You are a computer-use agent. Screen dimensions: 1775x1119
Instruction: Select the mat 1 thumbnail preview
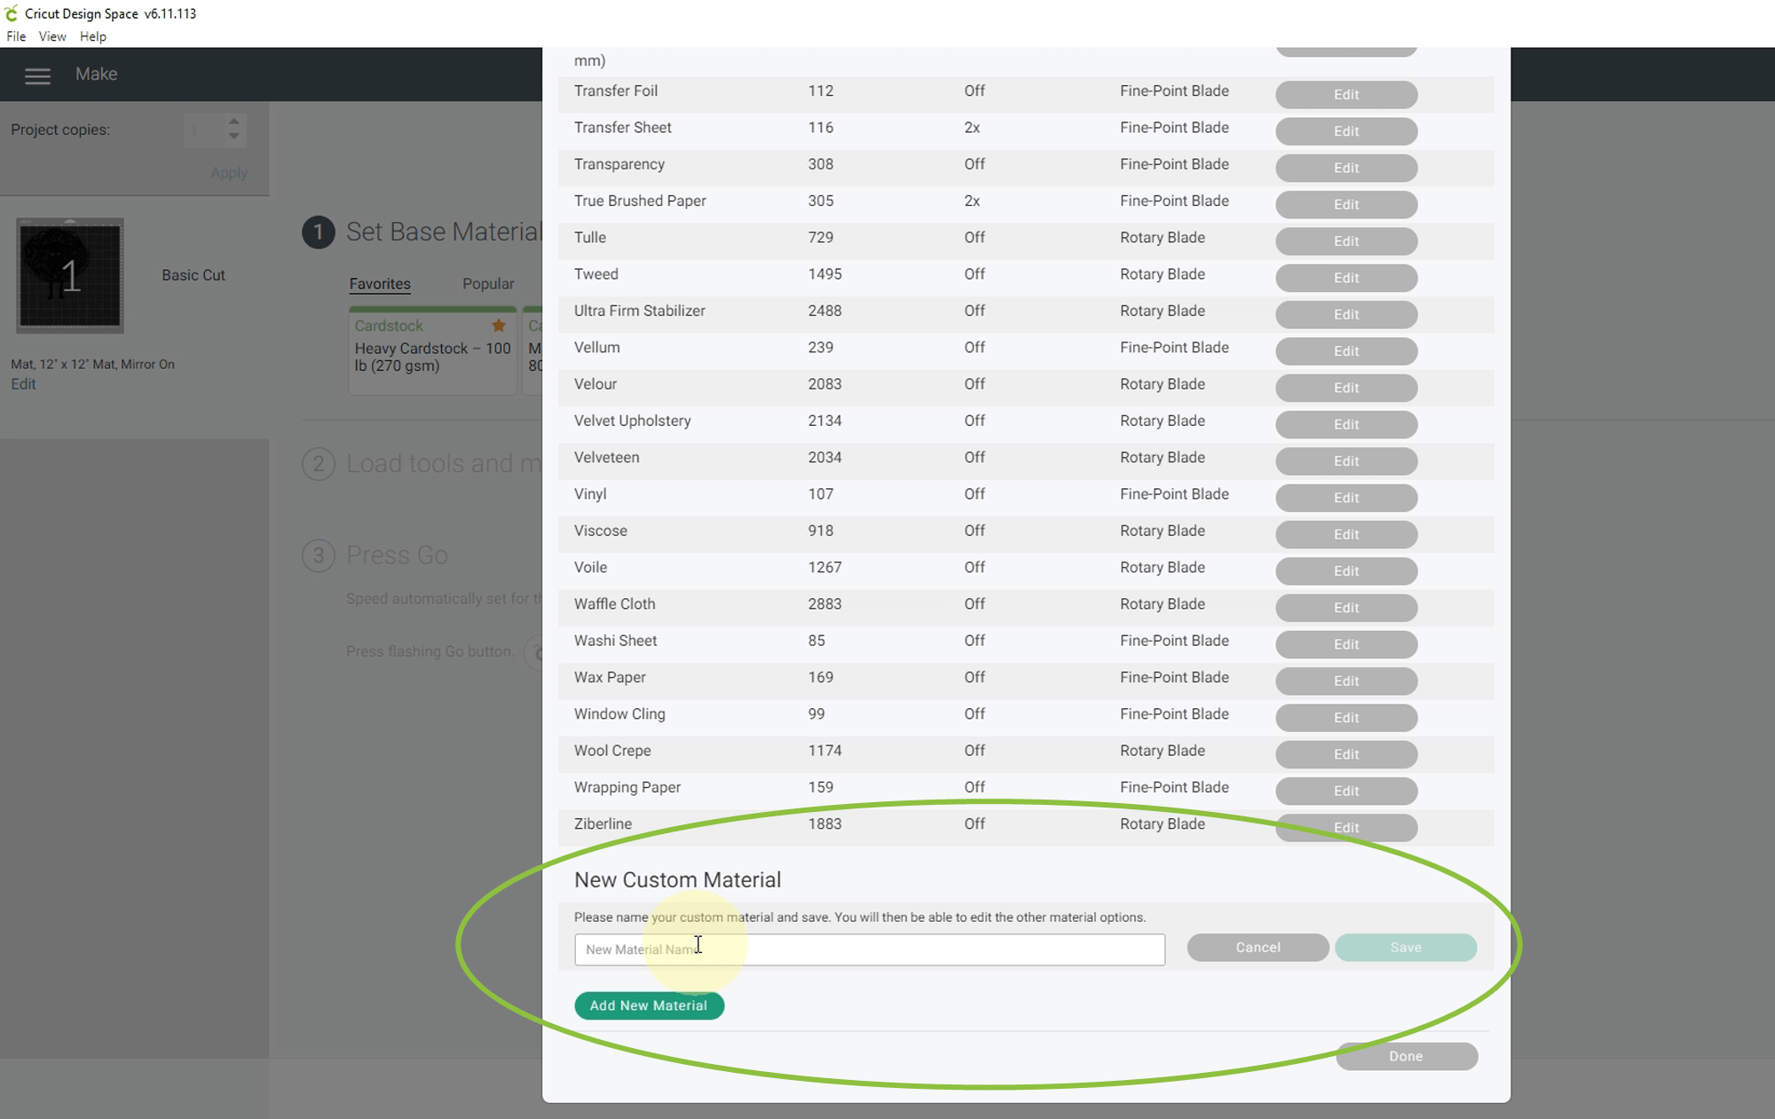pos(70,275)
